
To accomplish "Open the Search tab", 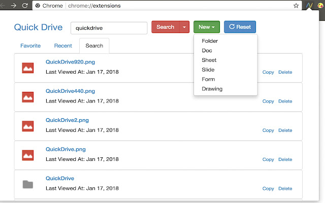I will click(94, 46).
